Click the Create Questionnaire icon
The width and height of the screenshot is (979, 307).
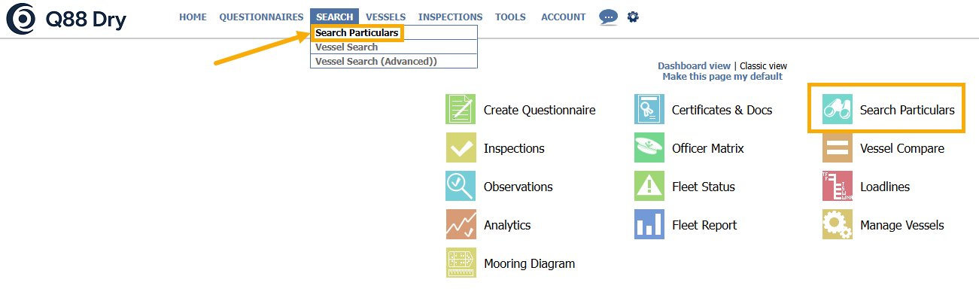click(x=461, y=110)
